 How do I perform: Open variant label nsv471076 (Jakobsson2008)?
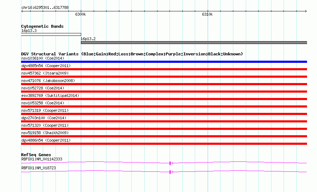click(48, 81)
